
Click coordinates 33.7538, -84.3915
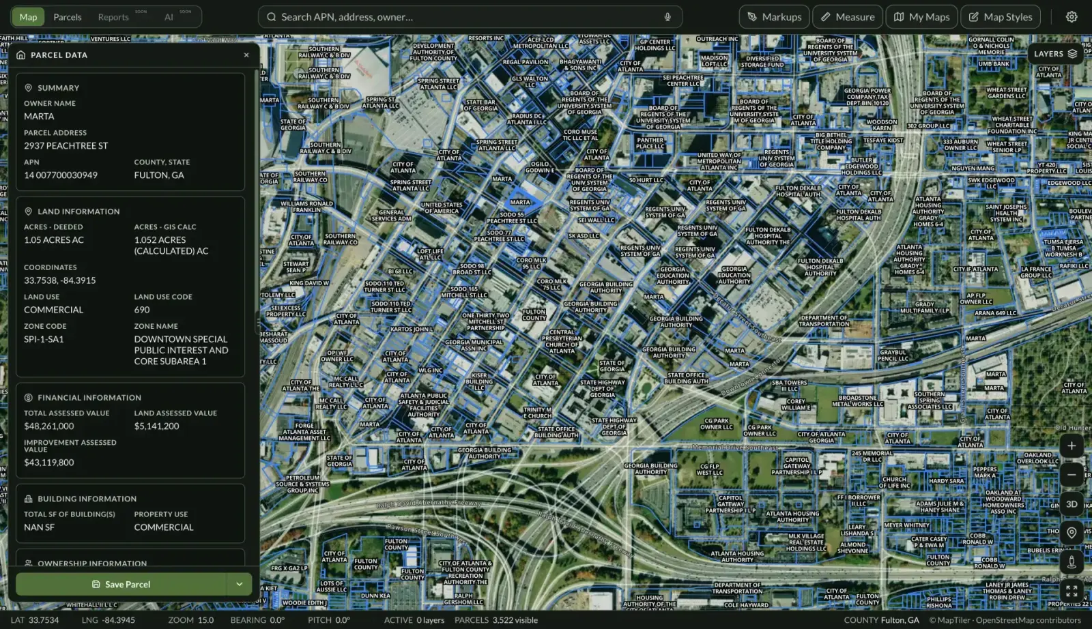pos(60,280)
